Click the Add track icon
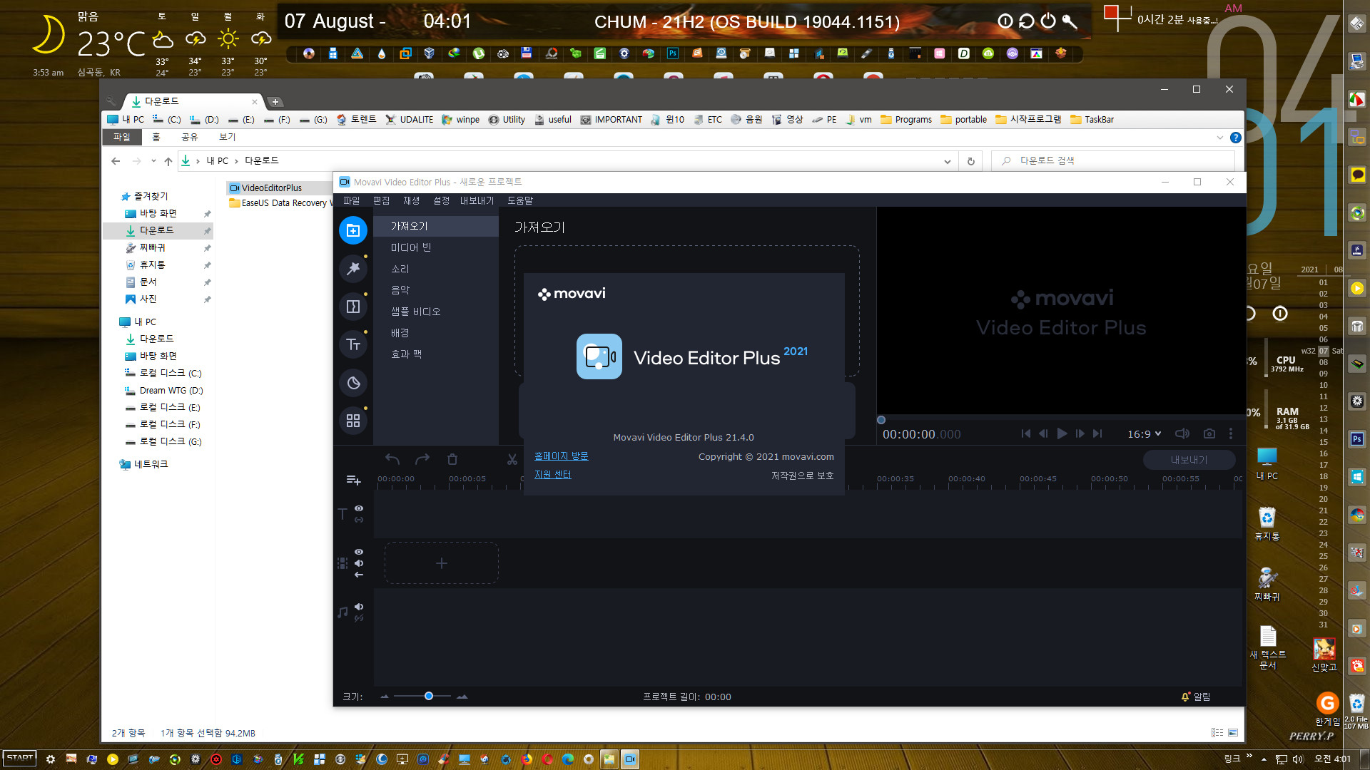Screen dimensions: 1370x770 point(353,480)
